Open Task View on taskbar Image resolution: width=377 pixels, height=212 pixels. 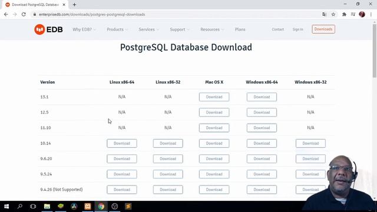coord(33,207)
